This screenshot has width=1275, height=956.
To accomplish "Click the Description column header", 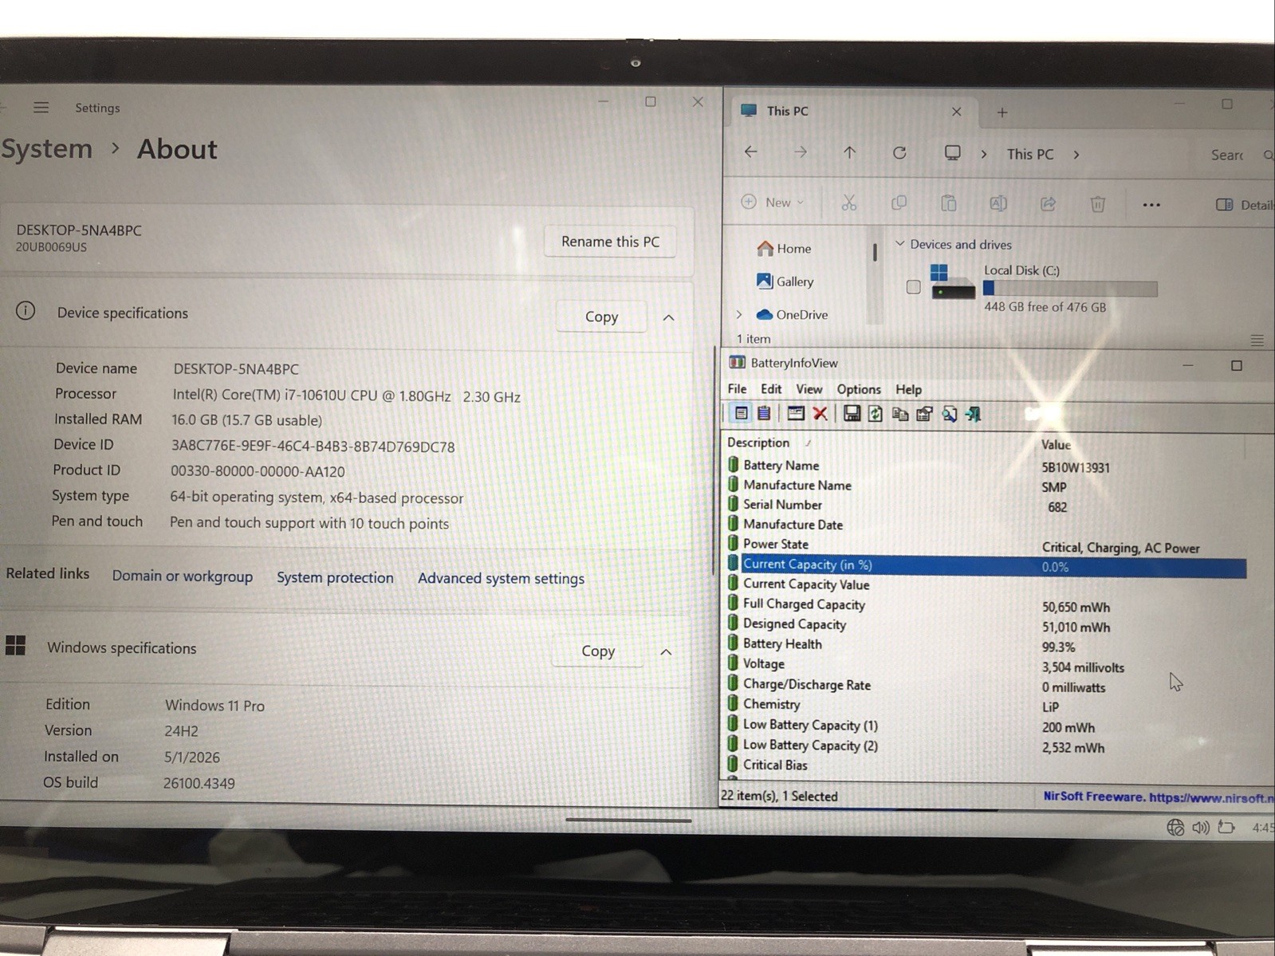I will click(x=758, y=443).
